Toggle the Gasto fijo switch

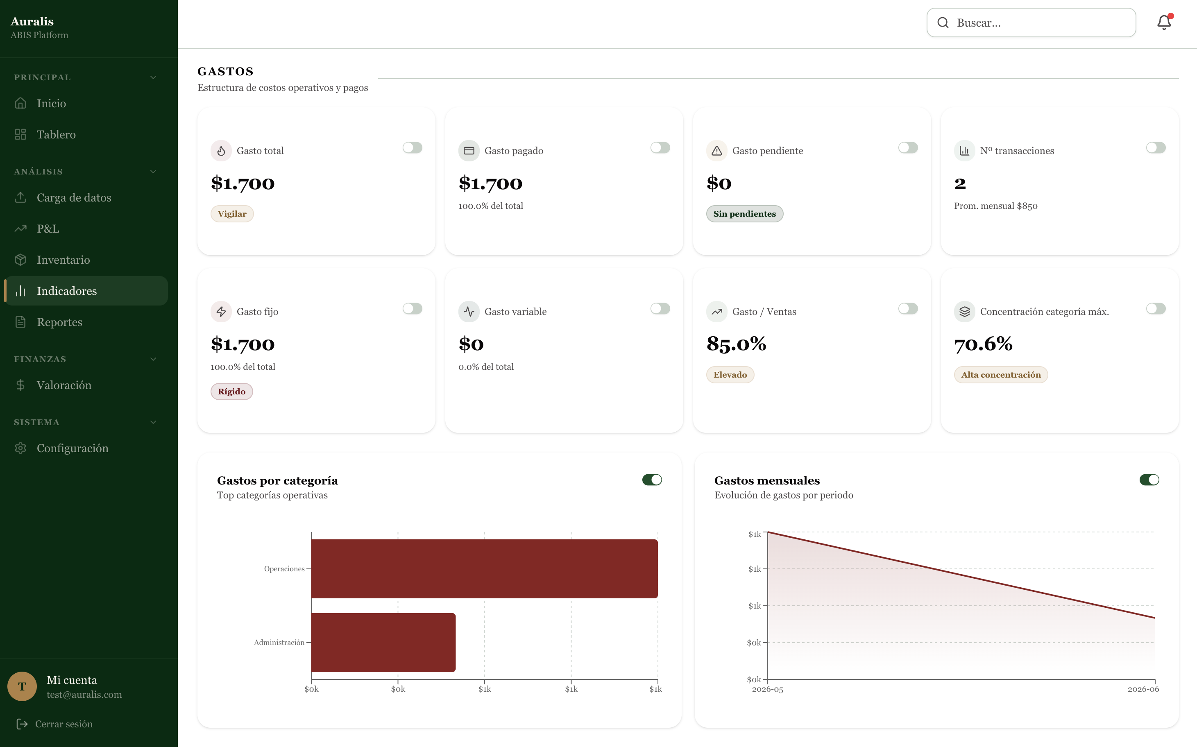(x=412, y=309)
